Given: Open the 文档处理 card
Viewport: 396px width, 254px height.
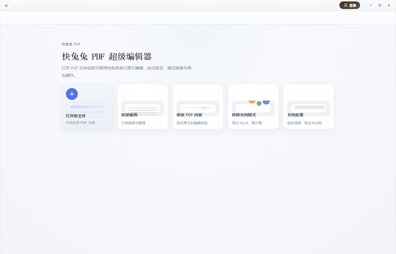Looking at the screenshot, I should point(309,107).
